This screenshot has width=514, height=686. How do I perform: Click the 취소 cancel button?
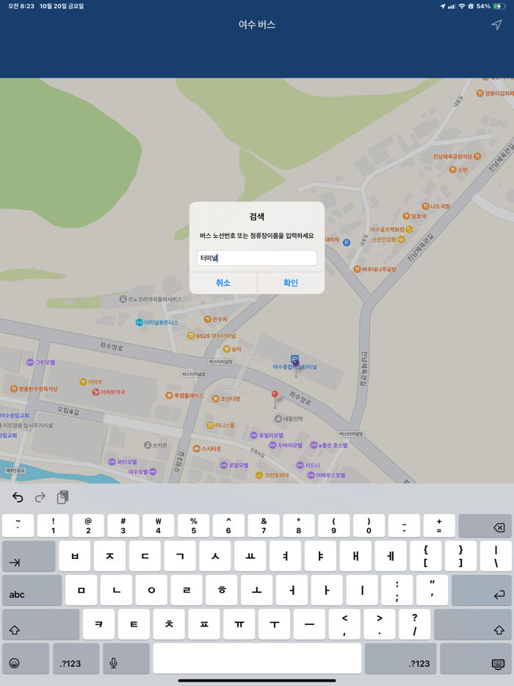(x=223, y=283)
